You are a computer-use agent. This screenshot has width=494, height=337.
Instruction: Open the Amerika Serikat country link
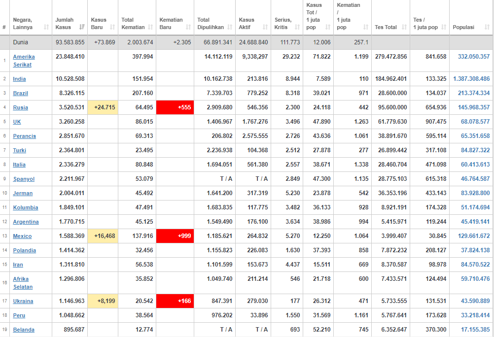point(24,61)
